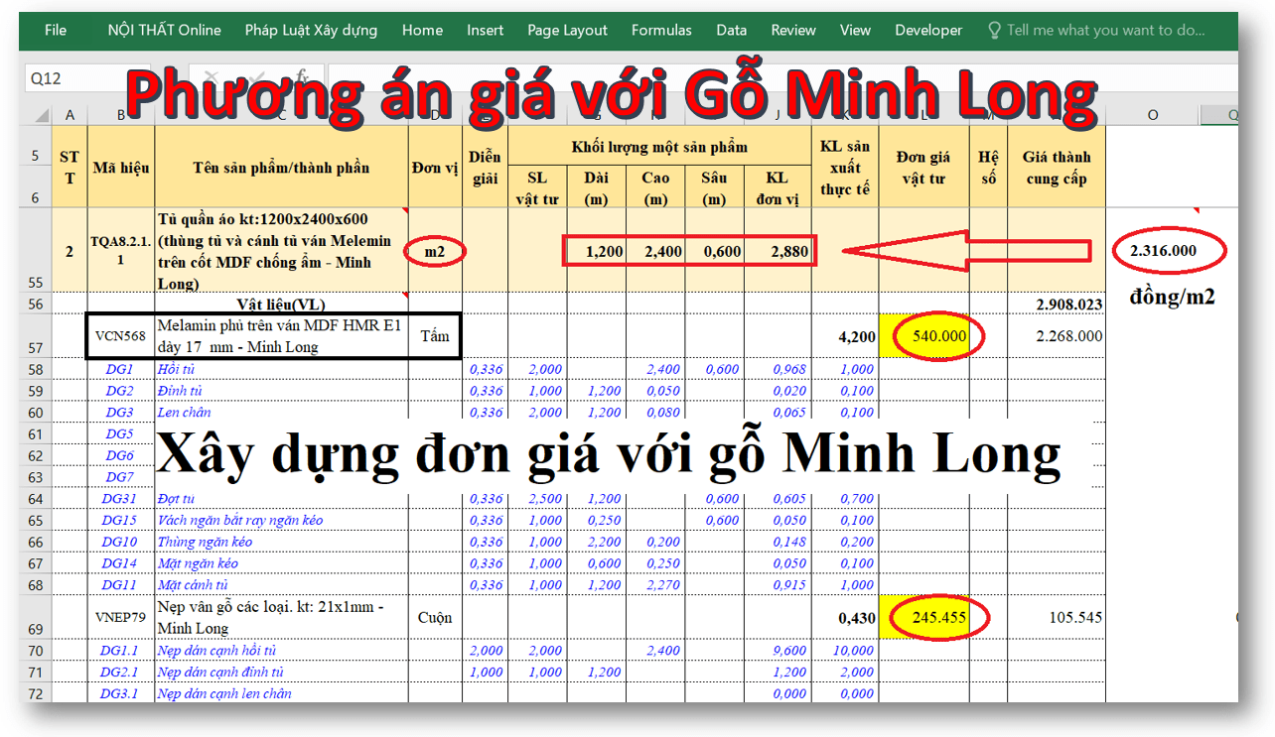Select row 69 header
1275x737 pixels.
pyautogui.click(x=38, y=617)
